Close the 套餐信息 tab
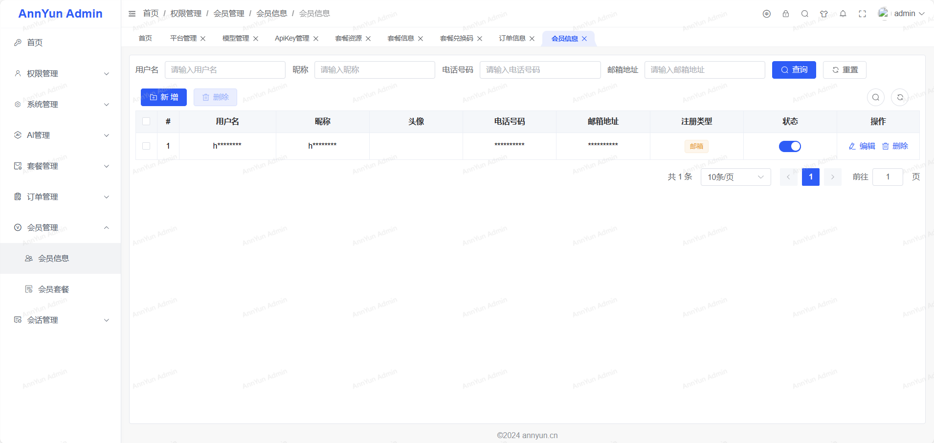 click(421, 39)
